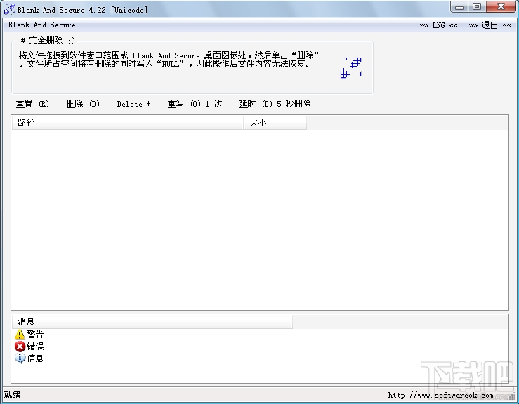This screenshot has width=519, height=404.
Task: Open the http://www.softwareok.com link
Action: pyautogui.click(x=440, y=395)
